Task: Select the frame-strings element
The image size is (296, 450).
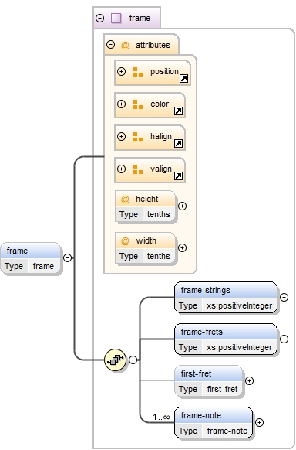Action: [x=226, y=298]
